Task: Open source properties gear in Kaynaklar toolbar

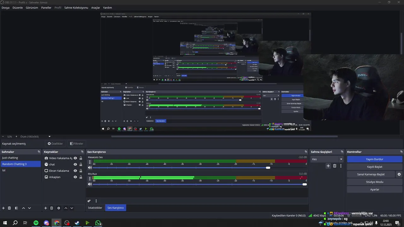Action: [59, 208]
